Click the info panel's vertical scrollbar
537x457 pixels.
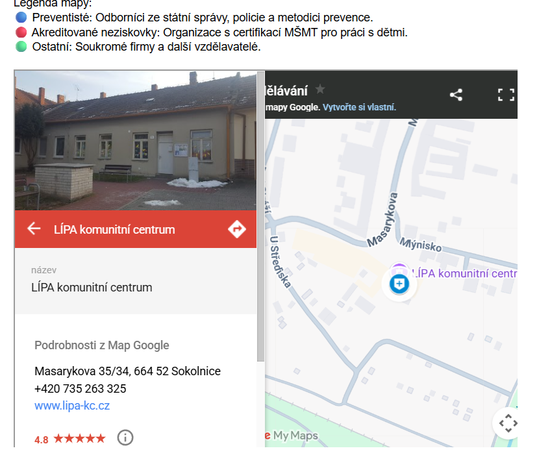(260, 216)
